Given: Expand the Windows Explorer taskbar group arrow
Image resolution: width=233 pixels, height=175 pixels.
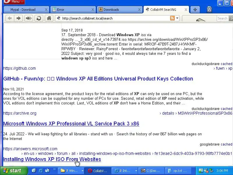Looking at the screenshot, I should click(82, 171).
